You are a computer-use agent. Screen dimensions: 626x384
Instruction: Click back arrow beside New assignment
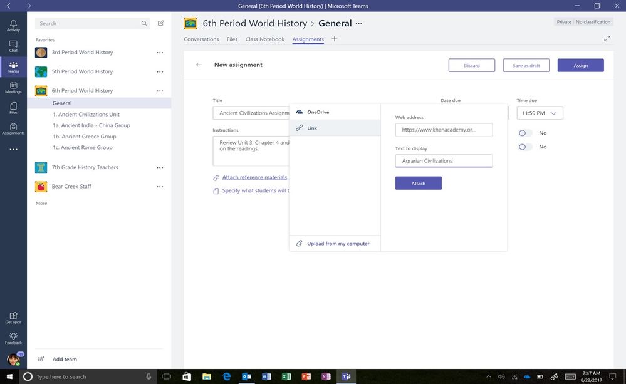pyautogui.click(x=199, y=65)
